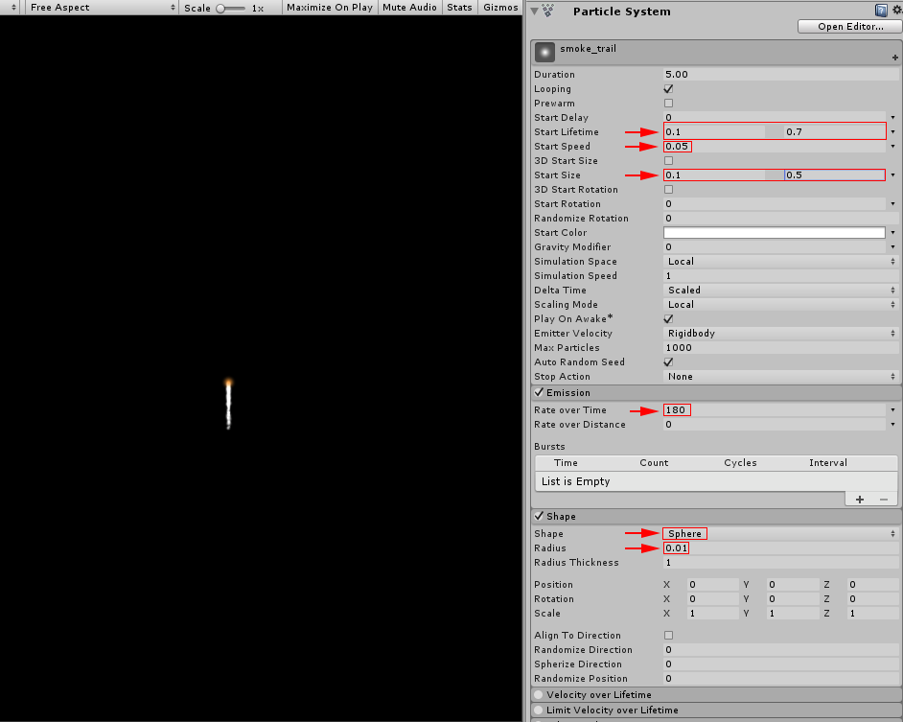Disable the Shape module checkmark
Image resolution: width=903 pixels, height=722 pixels.
[539, 516]
